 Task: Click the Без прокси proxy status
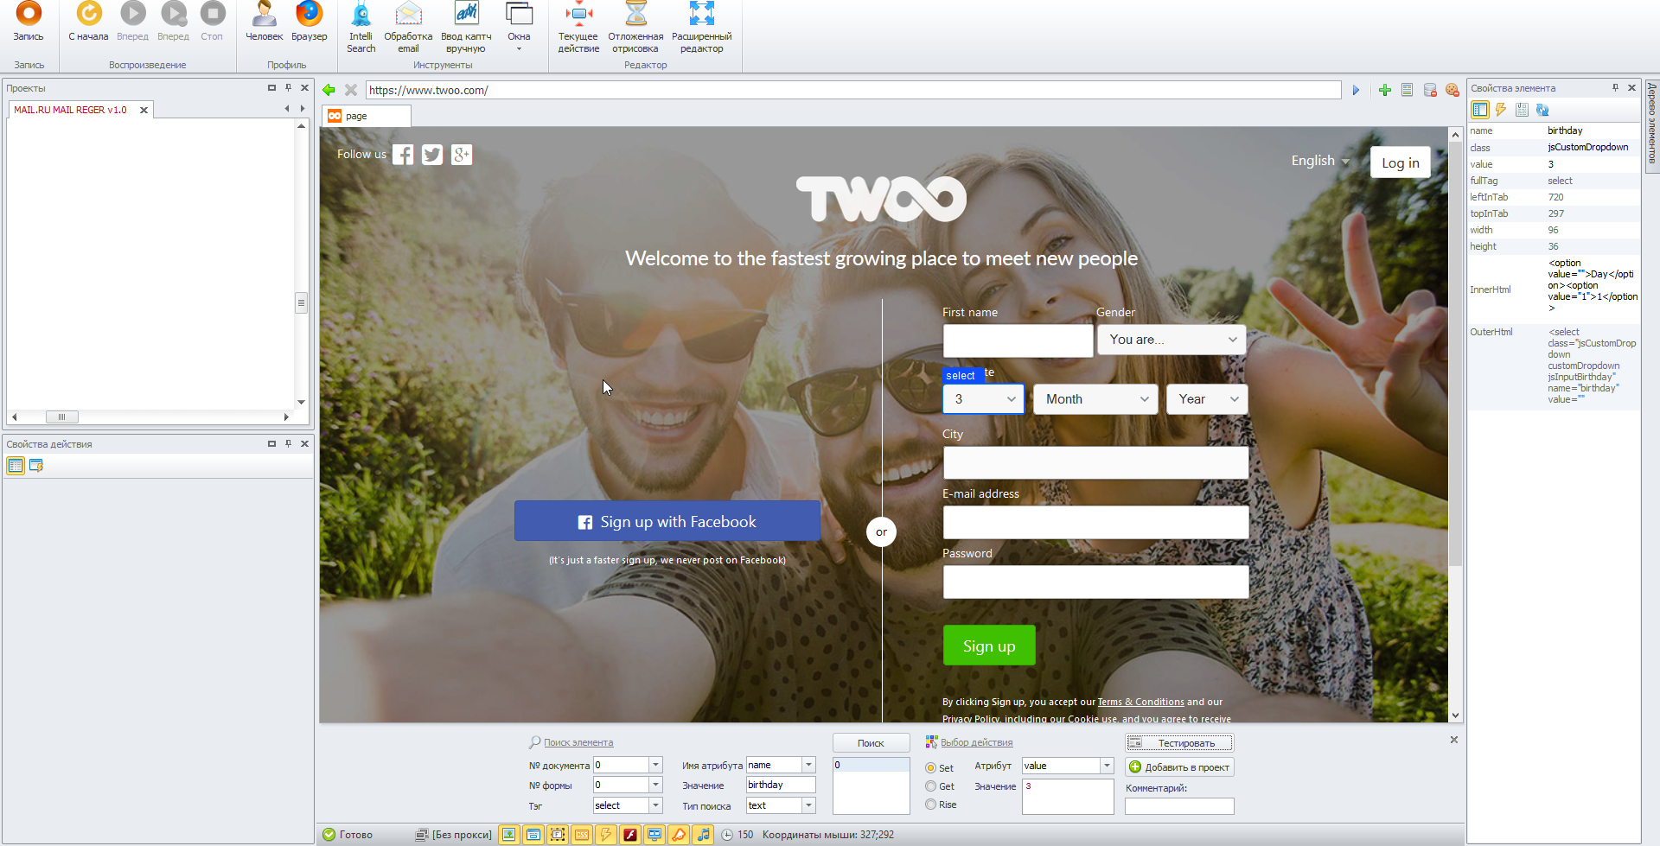[x=454, y=835]
